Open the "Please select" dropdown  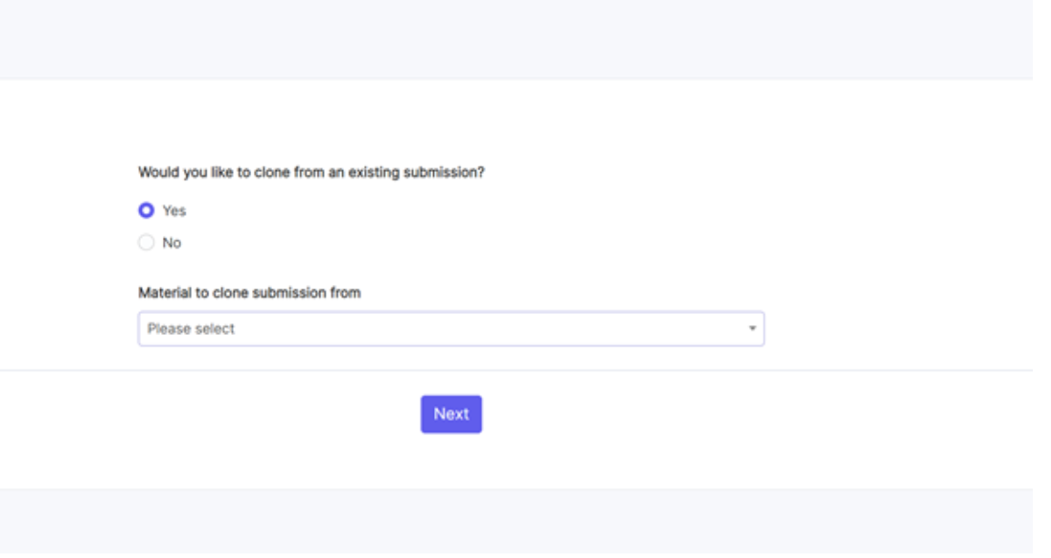pos(450,329)
